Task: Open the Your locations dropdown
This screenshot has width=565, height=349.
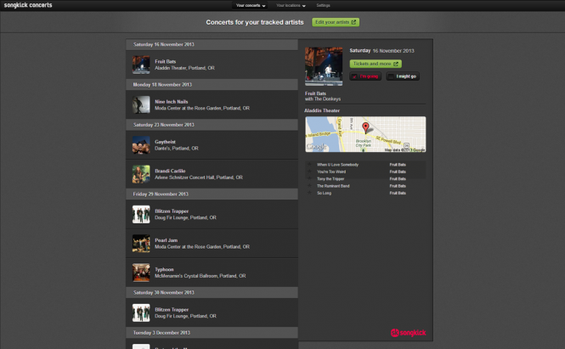Action: tap(291, 5)
